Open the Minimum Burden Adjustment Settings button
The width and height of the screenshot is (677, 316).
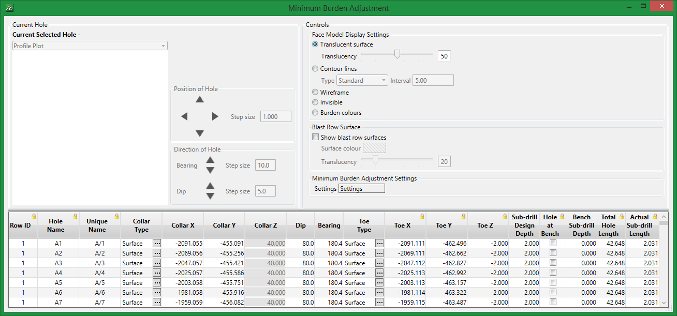pos(361,189)
